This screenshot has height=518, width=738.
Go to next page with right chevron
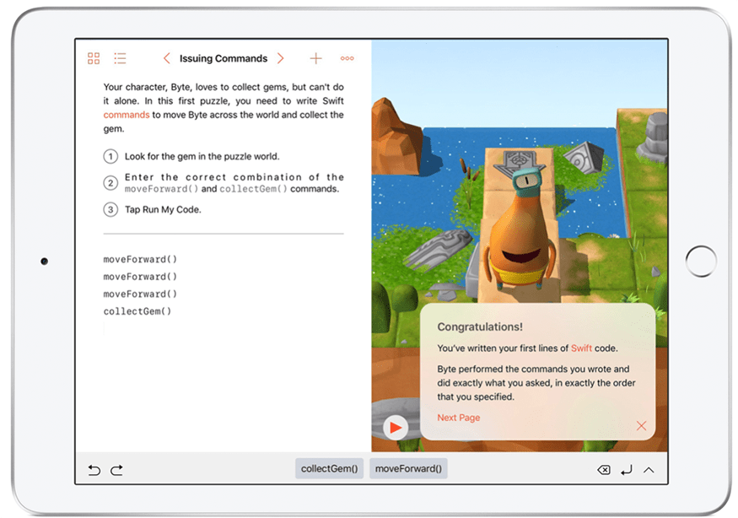pyautogui.click(x=281, y=58)
